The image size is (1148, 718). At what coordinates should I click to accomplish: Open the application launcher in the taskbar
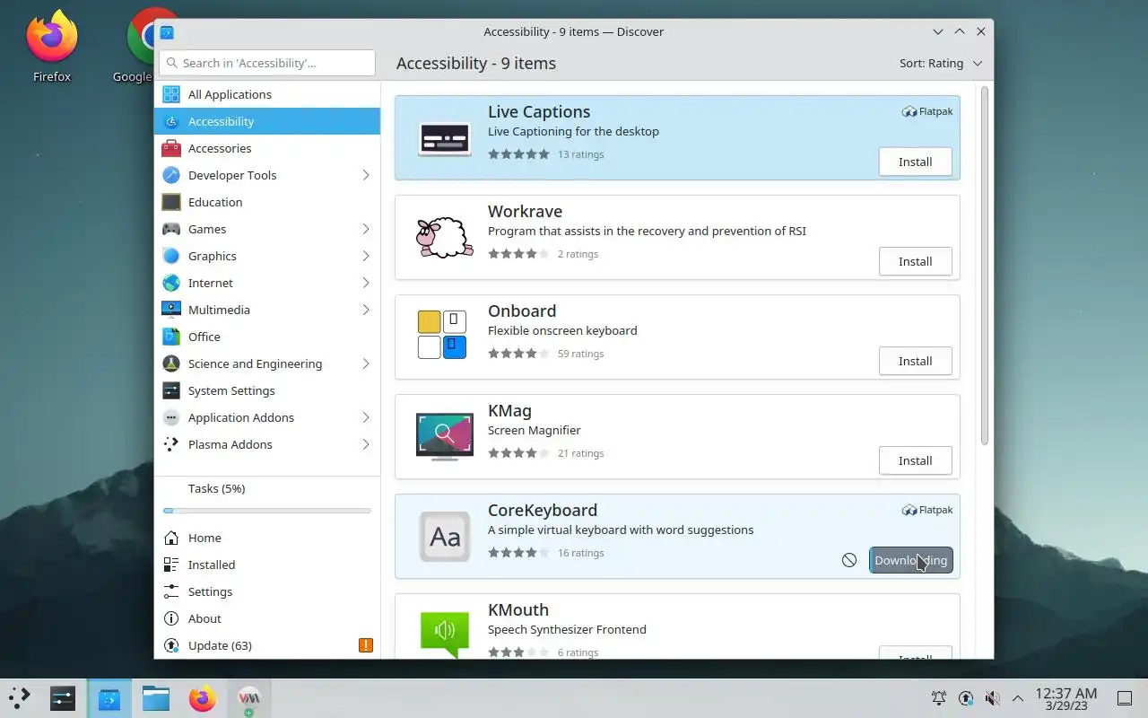pyautogui.click(x=20, y=698)
